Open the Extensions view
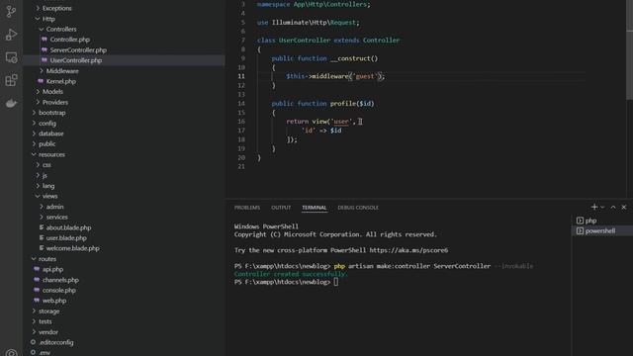Screen dimensions: 633x356 coord(11,80)
